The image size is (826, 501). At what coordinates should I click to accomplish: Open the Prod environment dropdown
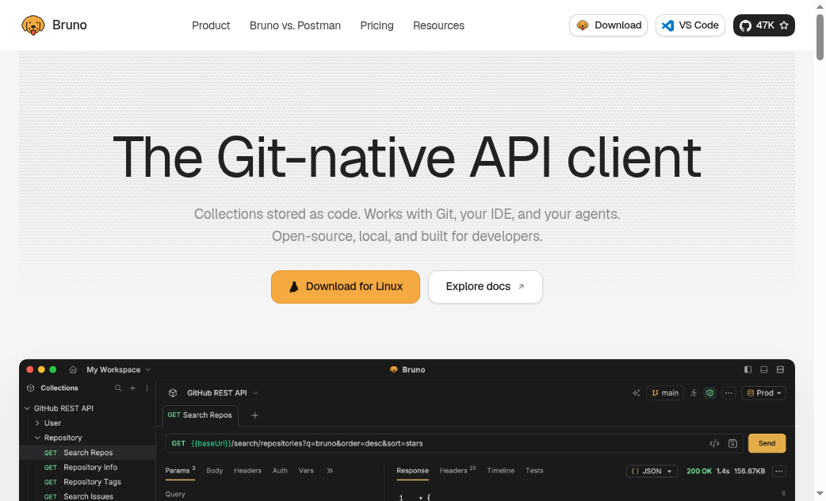tap(764, 393)
